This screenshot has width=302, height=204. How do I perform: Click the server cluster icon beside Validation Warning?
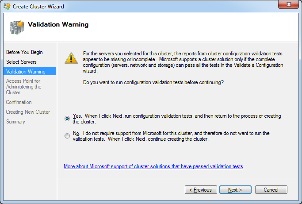tap(17, 27)
